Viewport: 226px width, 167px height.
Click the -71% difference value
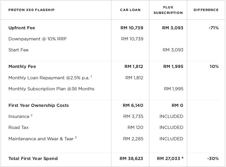(214, 28)
